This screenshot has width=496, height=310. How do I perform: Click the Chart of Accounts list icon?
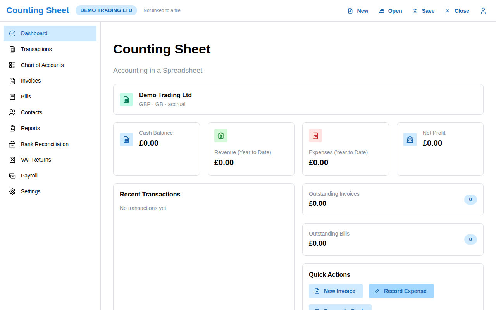pyautogui.click(x=12, y=65)
